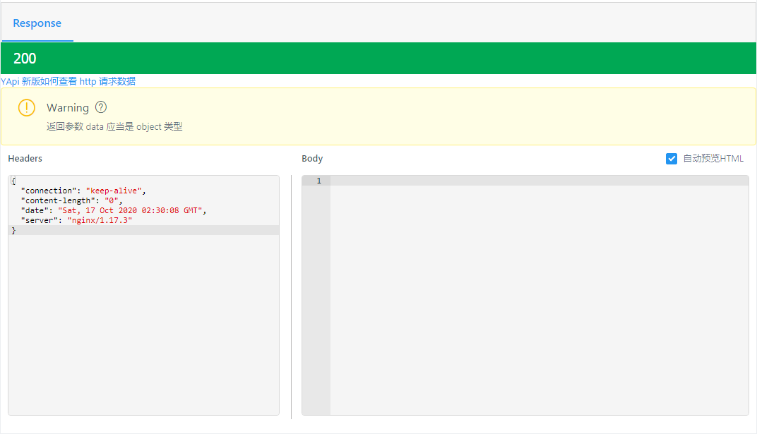Click inside the Body editor line 1
Image resolution: width=757 pixels, height=434 pixels.
point(540,181)
